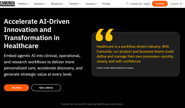Open the Resources dropdown
Image resolution: width=185 pixels, height=108 pixels.
point(58,4)
